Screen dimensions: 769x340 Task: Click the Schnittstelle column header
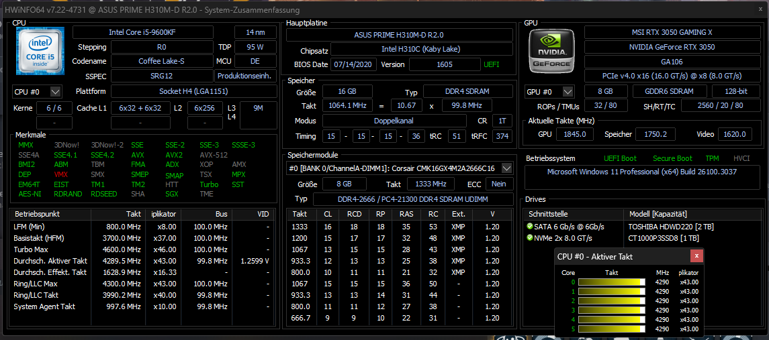tap(574, 215)
